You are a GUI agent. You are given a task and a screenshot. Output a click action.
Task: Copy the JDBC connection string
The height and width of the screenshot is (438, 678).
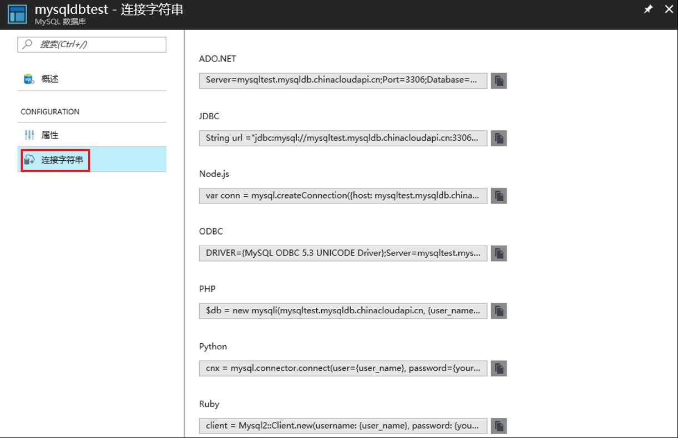pos(499,138)
